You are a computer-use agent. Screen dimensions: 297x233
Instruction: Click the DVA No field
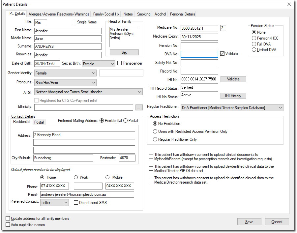point(199,54)
